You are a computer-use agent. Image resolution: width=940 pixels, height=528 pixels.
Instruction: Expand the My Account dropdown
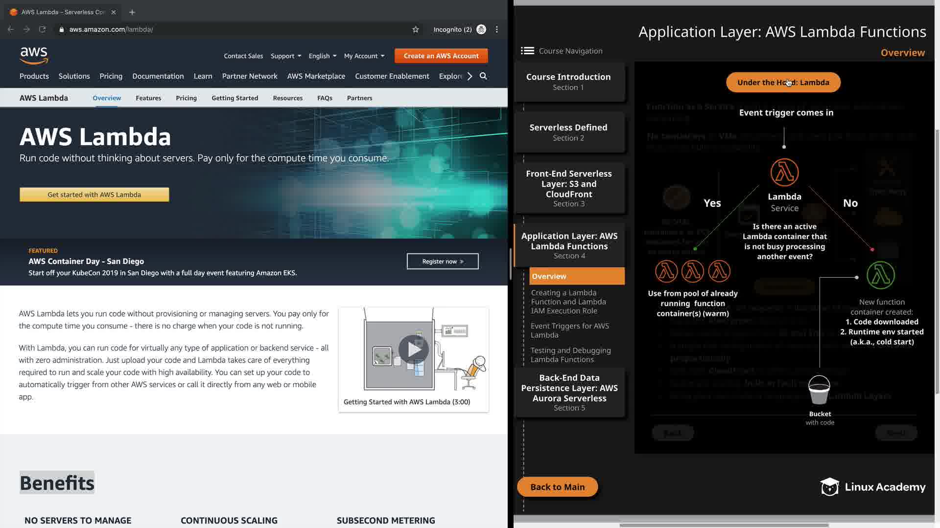click(364, 56)
